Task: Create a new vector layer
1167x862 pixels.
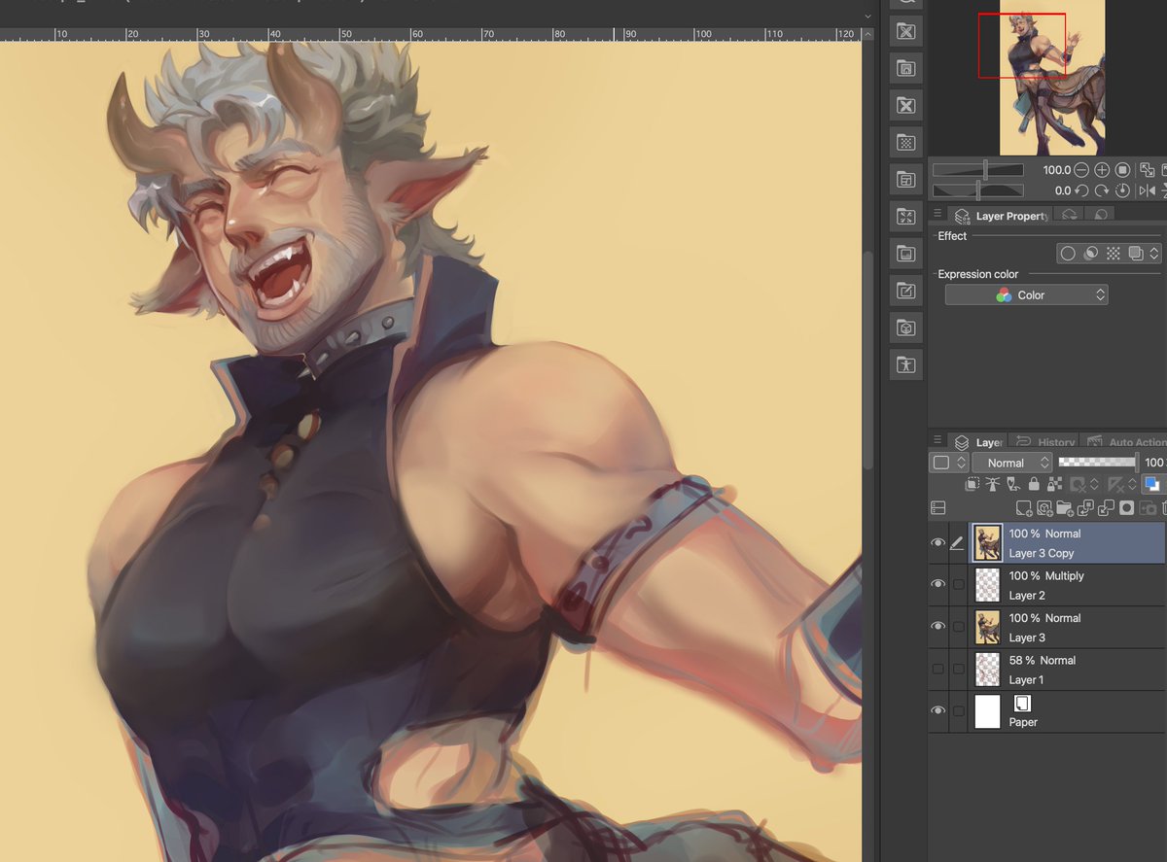Action: click(1044, 508)
